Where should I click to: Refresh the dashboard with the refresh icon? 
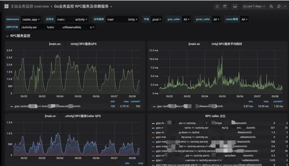pos(279,6)
